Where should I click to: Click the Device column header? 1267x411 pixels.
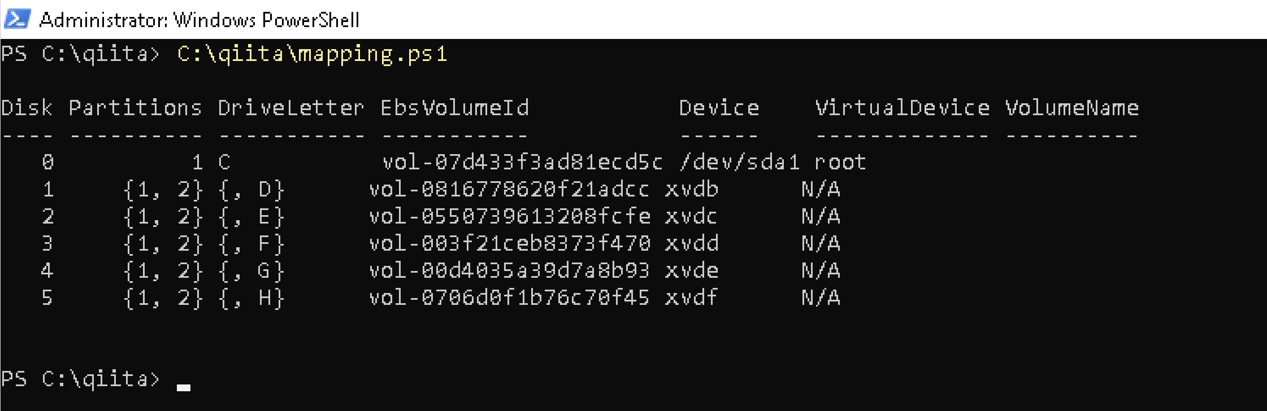(x=719, y=107)
